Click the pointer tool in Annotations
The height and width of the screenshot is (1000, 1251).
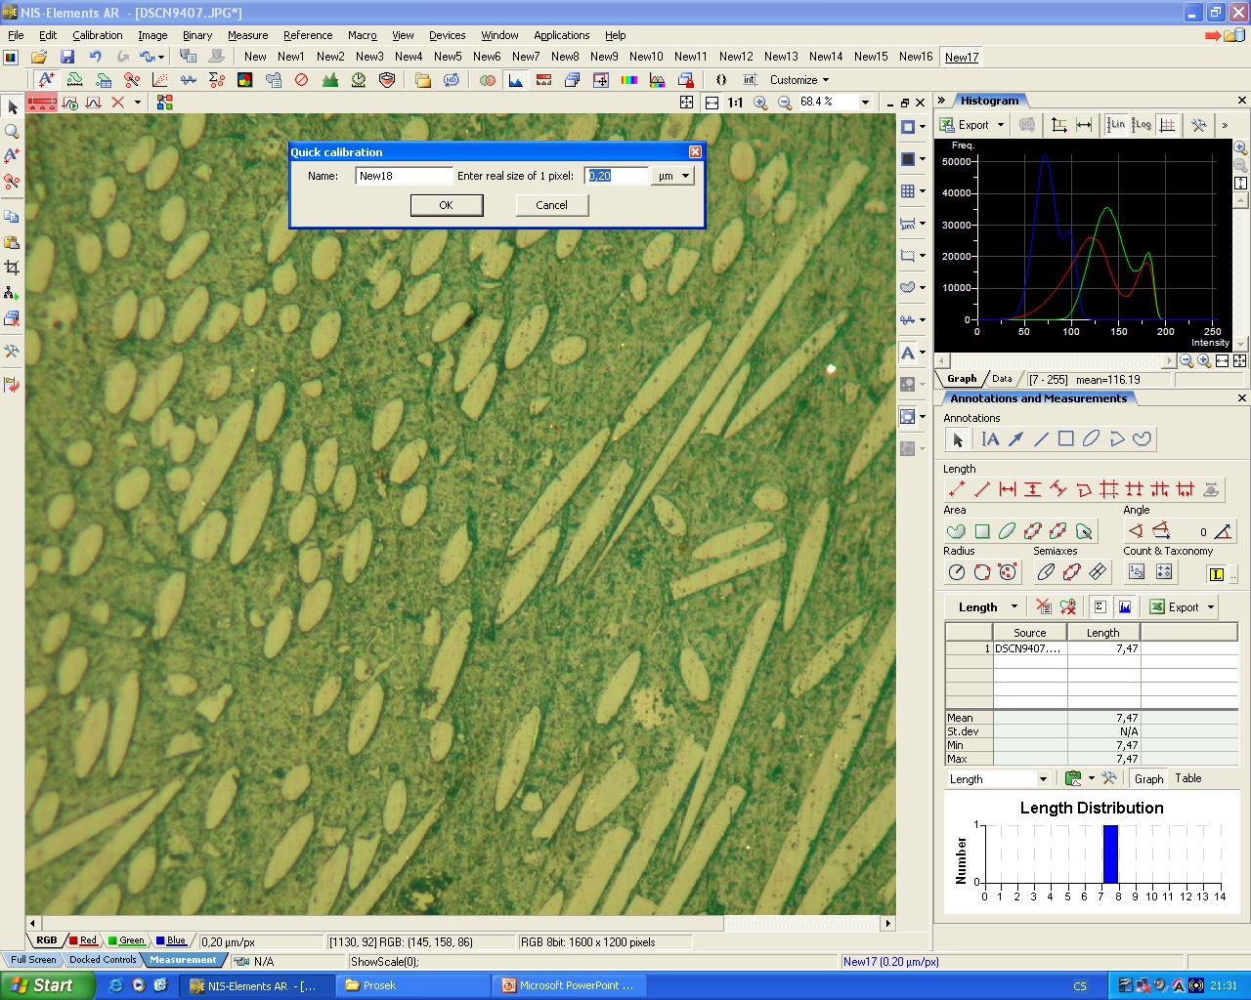(x=958, y=439)
